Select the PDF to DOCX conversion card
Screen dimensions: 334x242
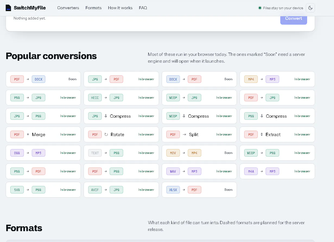[x=43, y=79]
